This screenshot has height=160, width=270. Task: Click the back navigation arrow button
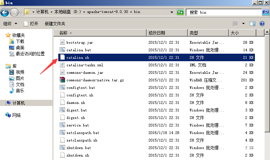point(5,13)
